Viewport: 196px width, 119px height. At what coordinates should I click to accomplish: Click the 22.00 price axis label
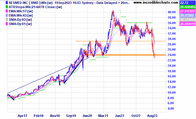pos(172,60)
